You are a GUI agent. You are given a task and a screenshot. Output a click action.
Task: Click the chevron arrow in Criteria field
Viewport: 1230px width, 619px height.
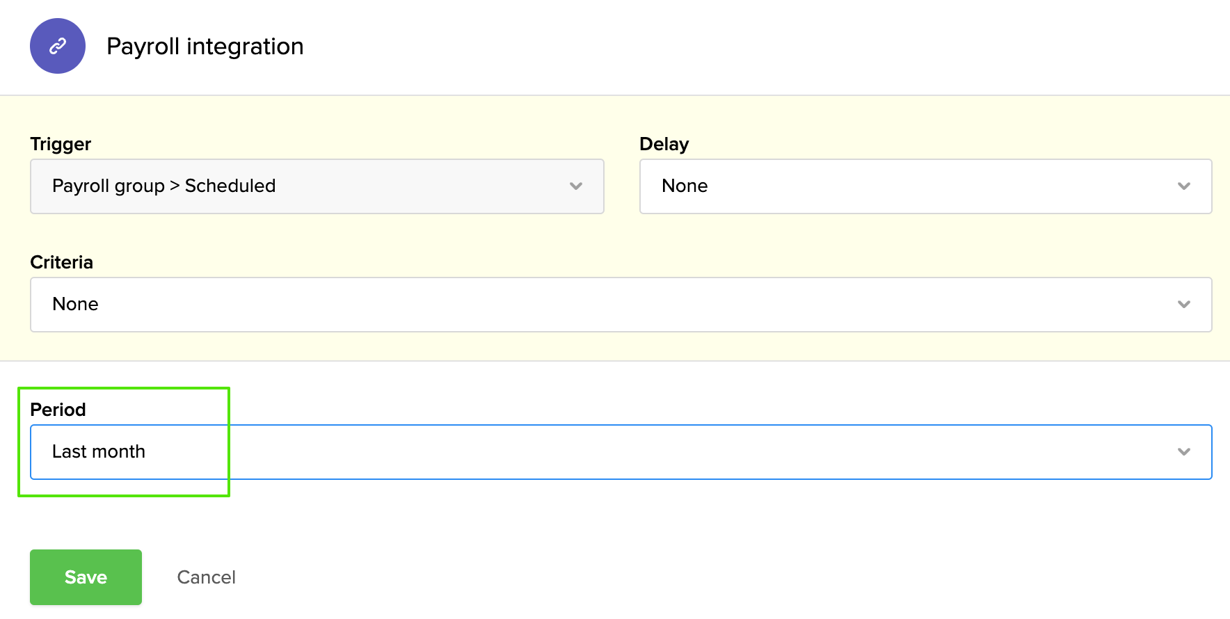(x=1183, y=305)
